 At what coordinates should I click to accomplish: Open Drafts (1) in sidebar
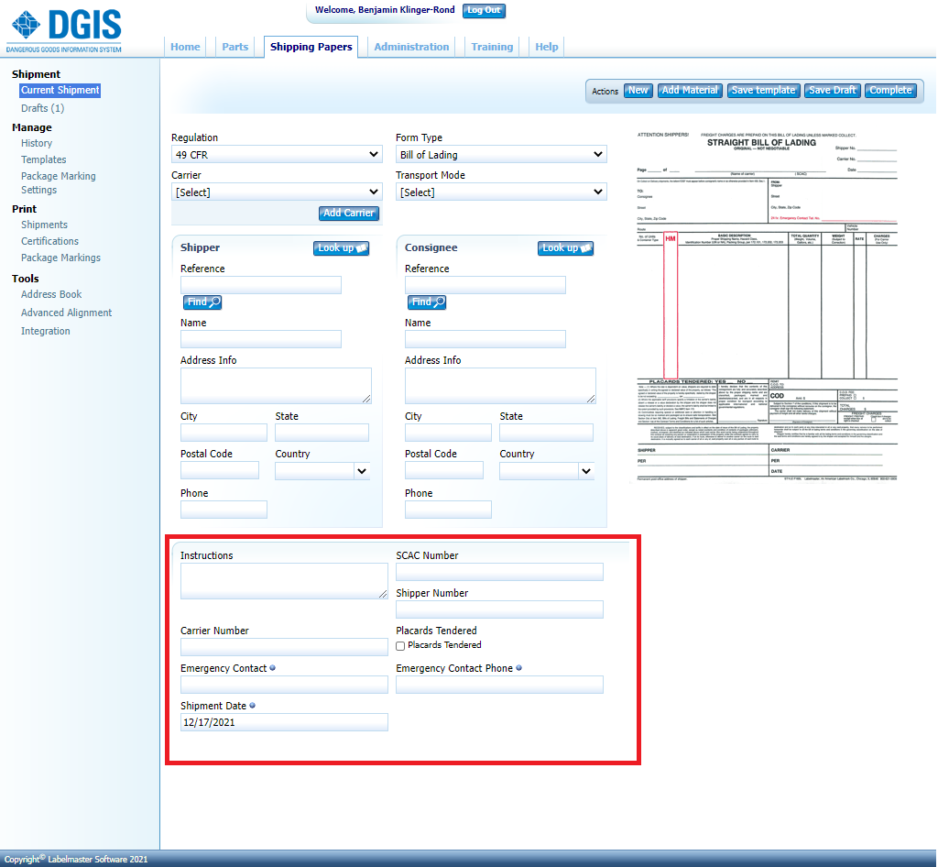pyautogui.click(x=42, y=108)
